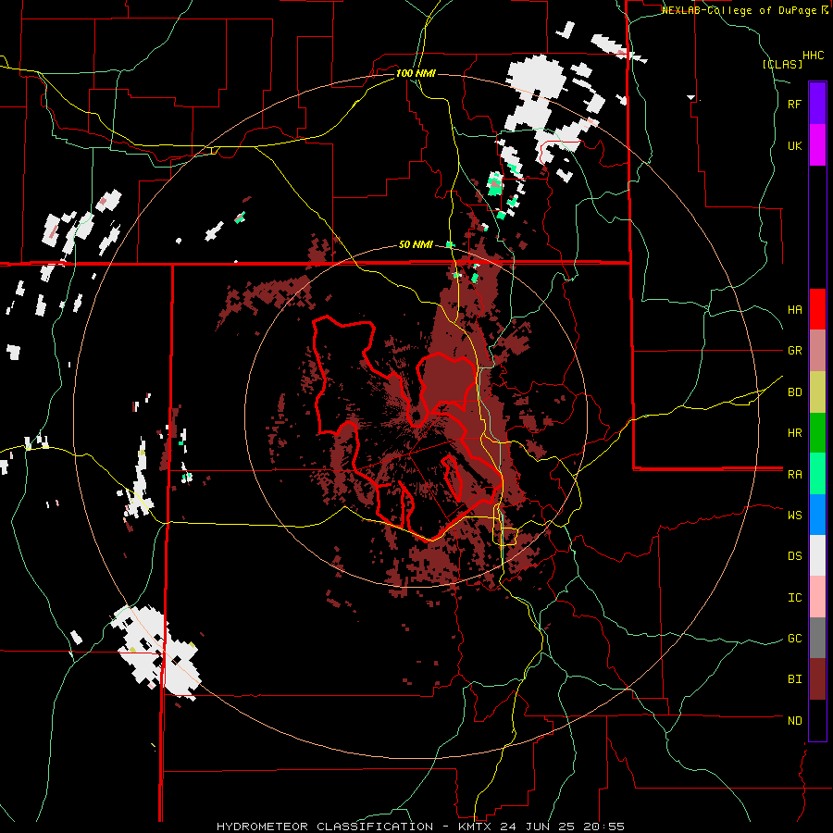833x833 pixels.
Task: Click the 100 NMI range ring label
Action: click(416, 73)
